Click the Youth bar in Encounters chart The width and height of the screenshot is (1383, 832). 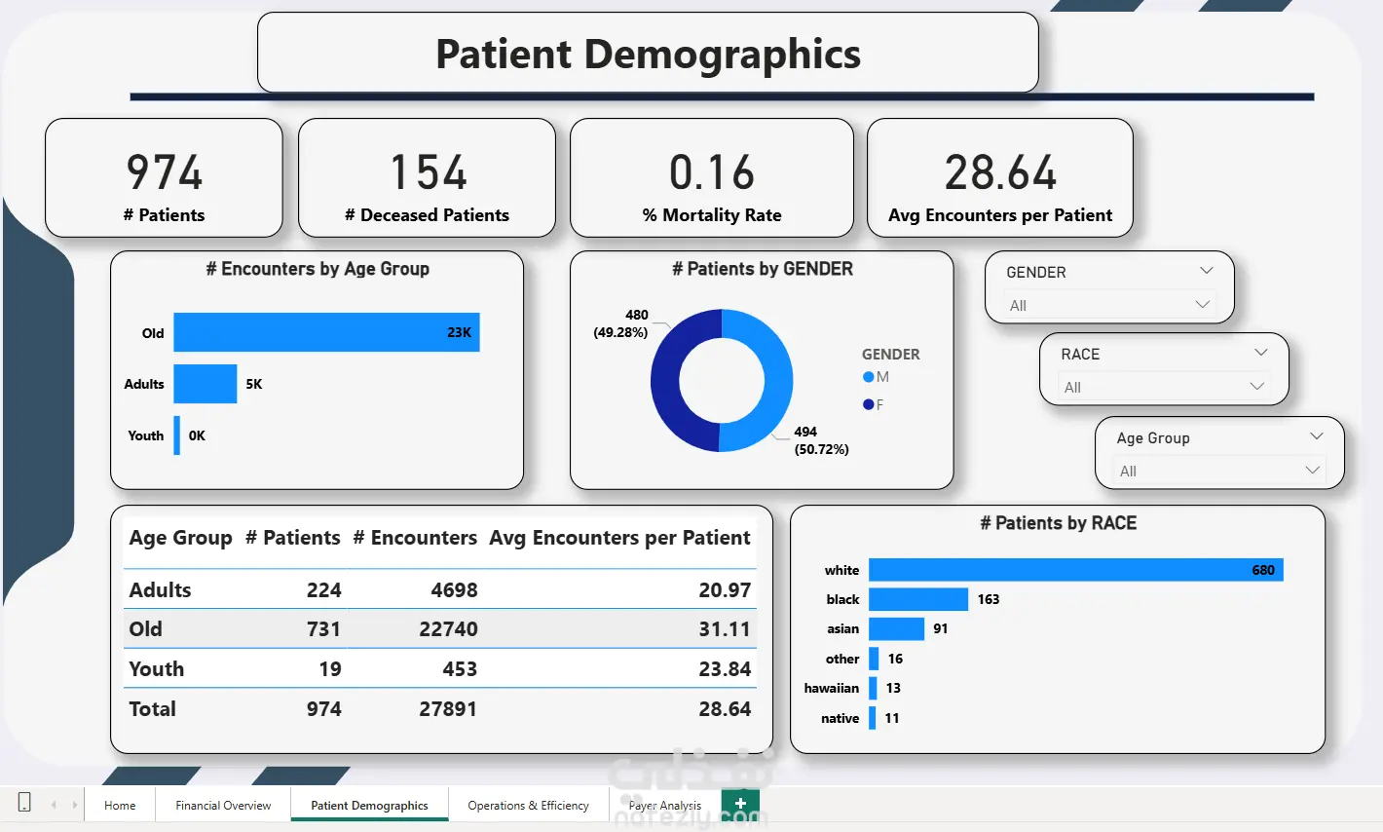point(176,435)
